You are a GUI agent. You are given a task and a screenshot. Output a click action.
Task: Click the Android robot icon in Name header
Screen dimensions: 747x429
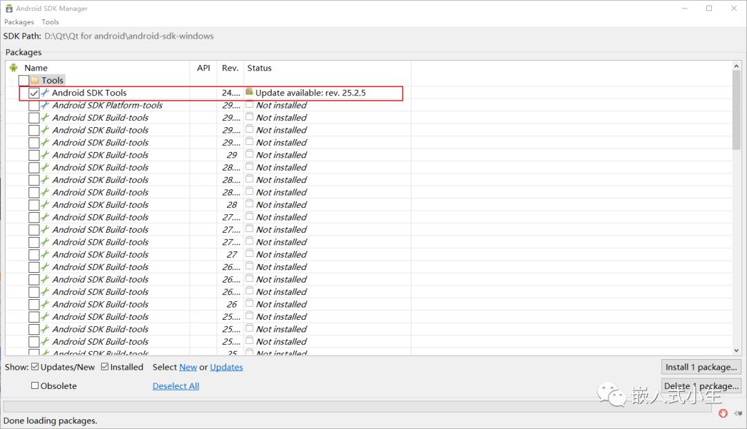pos(13,68)
